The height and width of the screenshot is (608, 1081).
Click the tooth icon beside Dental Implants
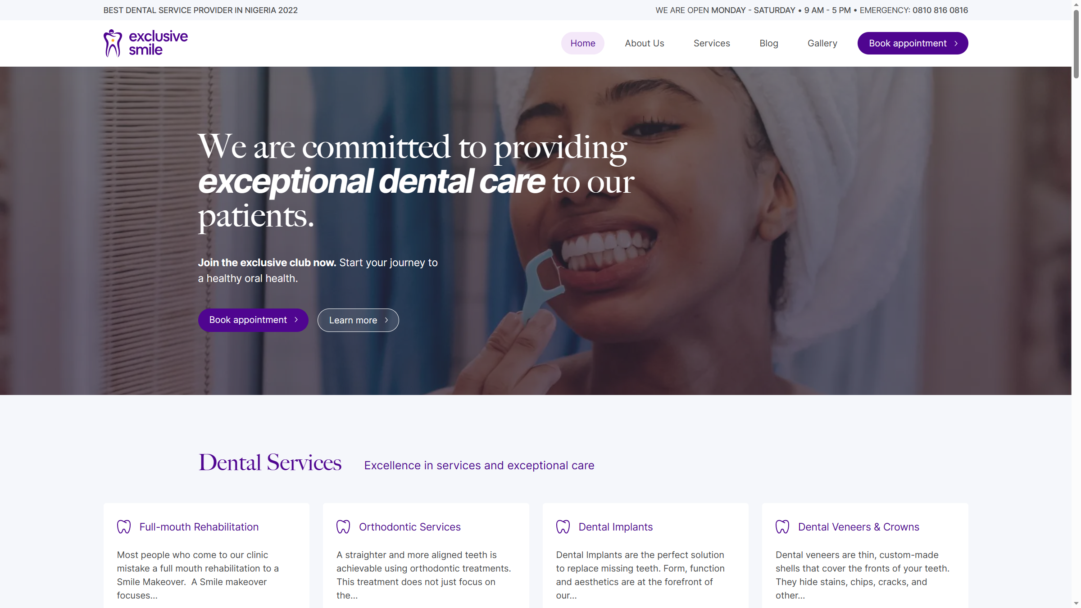click(563, 526)
